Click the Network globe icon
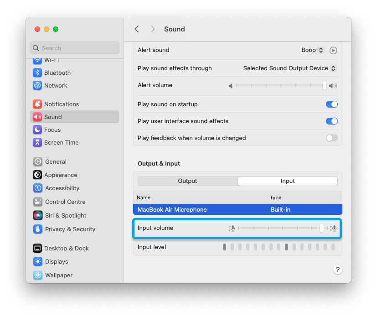This screenshot has height=317, width=377. click(x=37, y=85)
